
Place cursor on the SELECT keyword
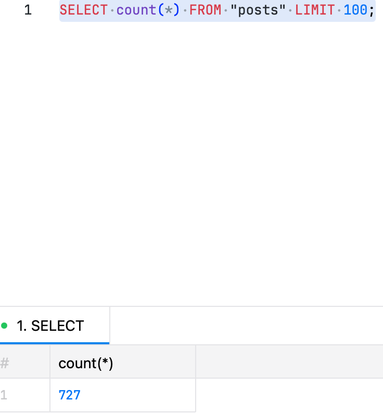tap(83, 10)
